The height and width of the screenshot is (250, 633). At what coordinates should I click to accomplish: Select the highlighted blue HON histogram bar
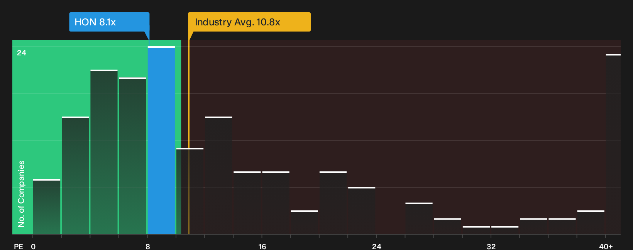pyautogui.click(x=161, y=140)
